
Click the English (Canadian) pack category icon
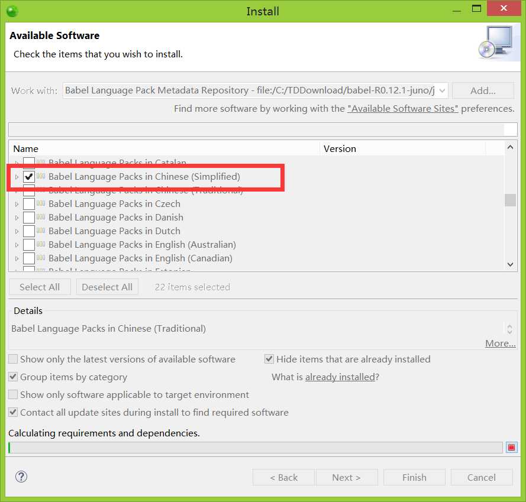point(41,258)
